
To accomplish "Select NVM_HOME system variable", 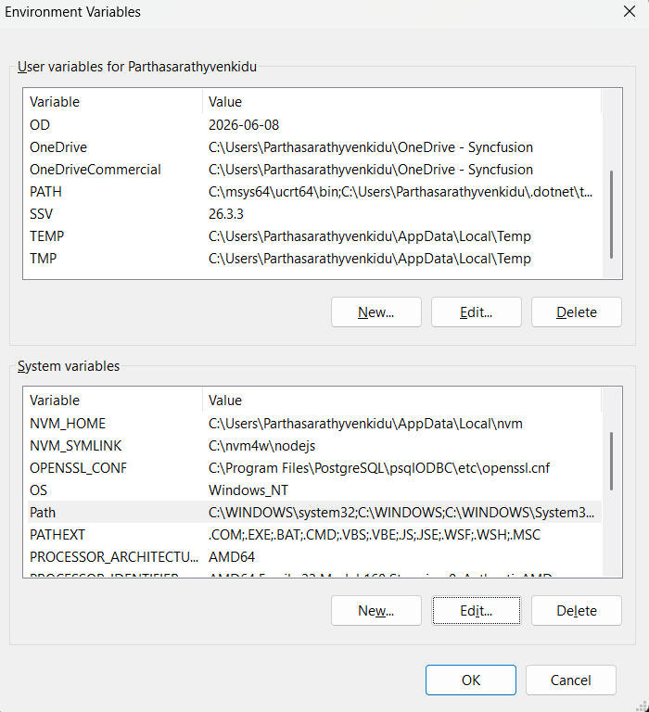I will (x=314, y=423).
